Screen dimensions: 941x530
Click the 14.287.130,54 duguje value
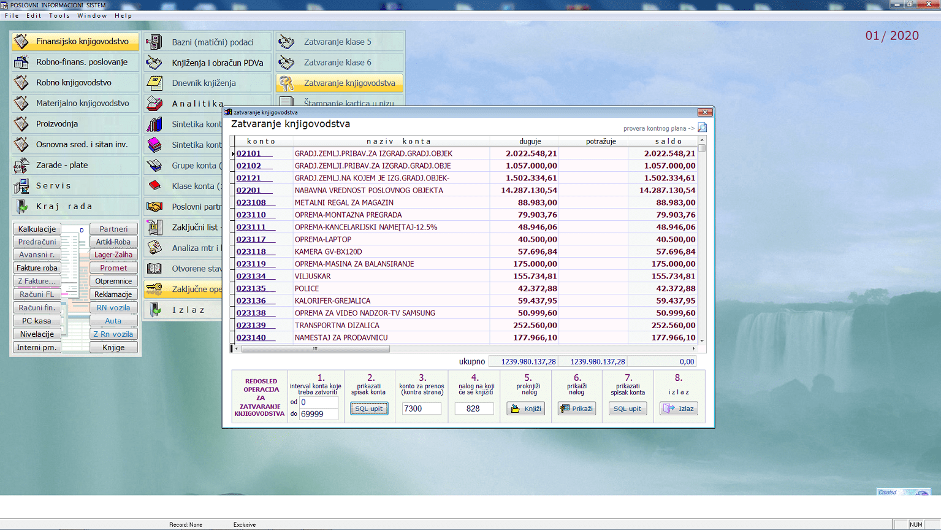(x=529, y=190)
